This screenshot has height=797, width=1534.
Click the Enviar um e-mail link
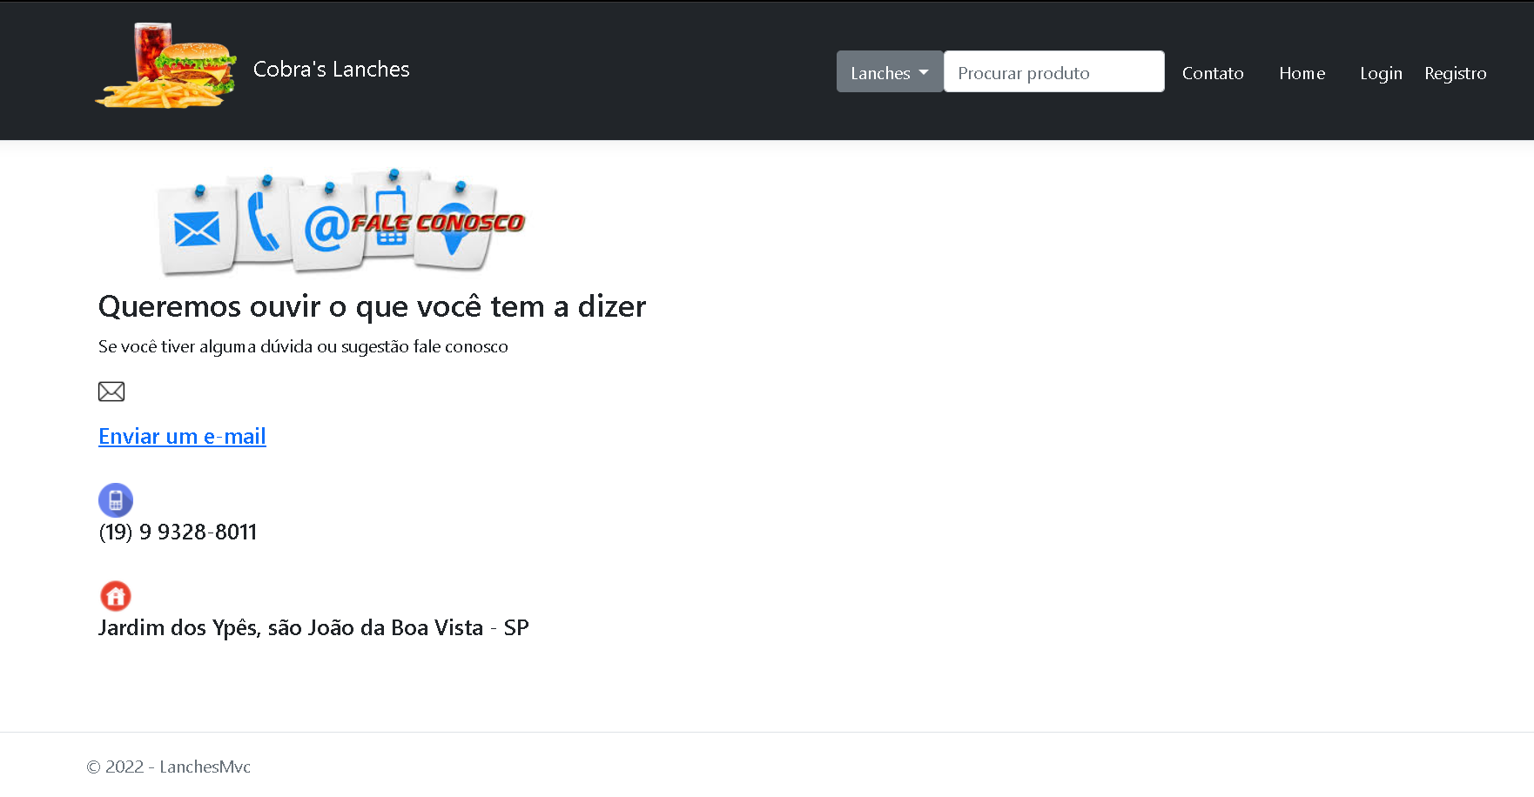click(182, 436)
